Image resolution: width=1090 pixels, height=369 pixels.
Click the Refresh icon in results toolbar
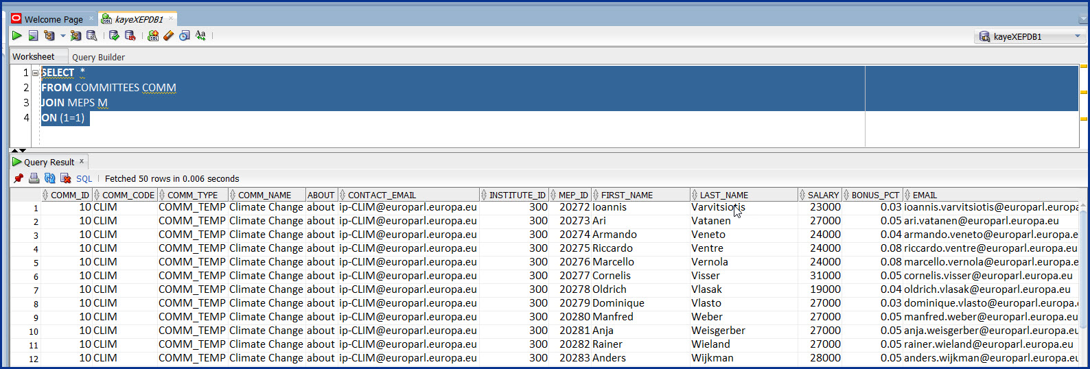50,178
